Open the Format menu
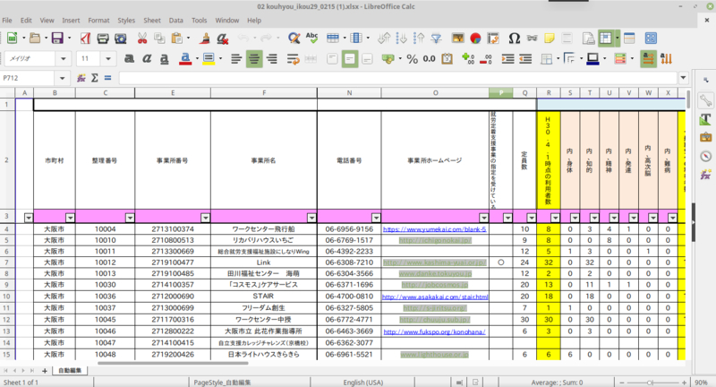This screenshot has height=387, width=716. point(98,20)
